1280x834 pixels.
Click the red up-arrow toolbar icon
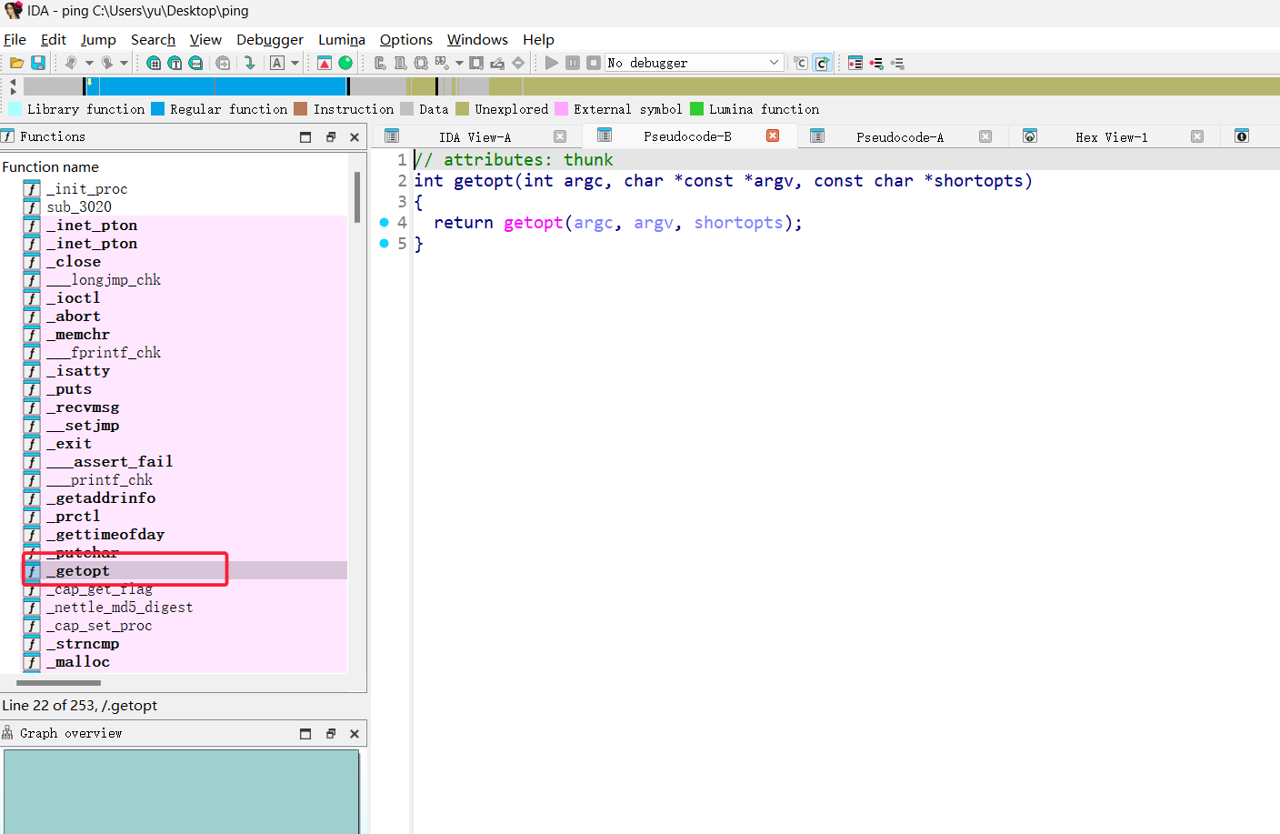point(325,63)
